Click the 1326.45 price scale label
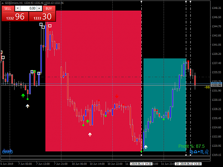Screen dimensions: 223x167 pos(217,118)
